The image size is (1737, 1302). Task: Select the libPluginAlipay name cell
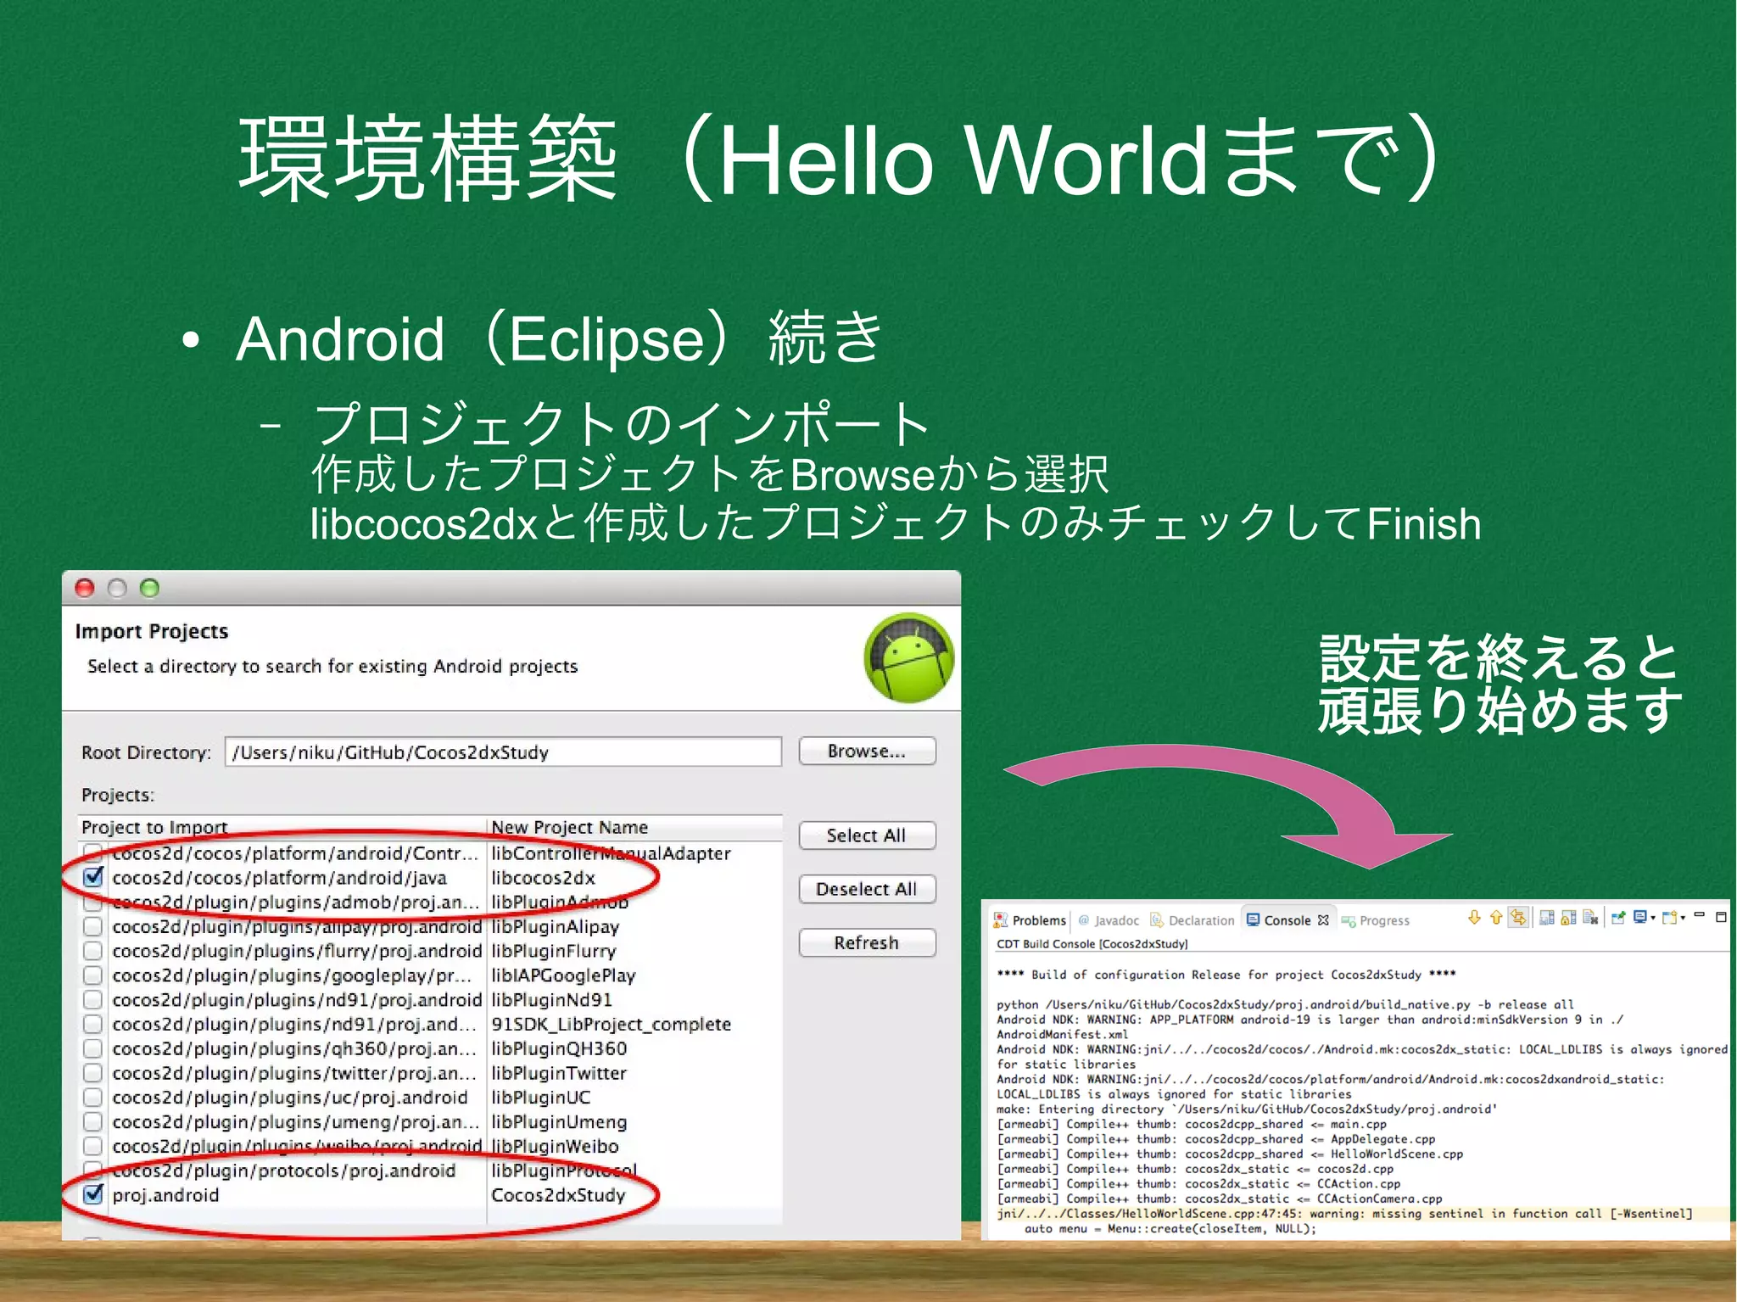pyautogui.click(x=556, y=927)
